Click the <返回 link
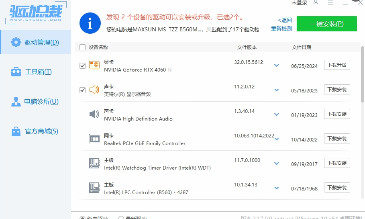This screenshot has width=365, height=219. (x=285, y=20)
